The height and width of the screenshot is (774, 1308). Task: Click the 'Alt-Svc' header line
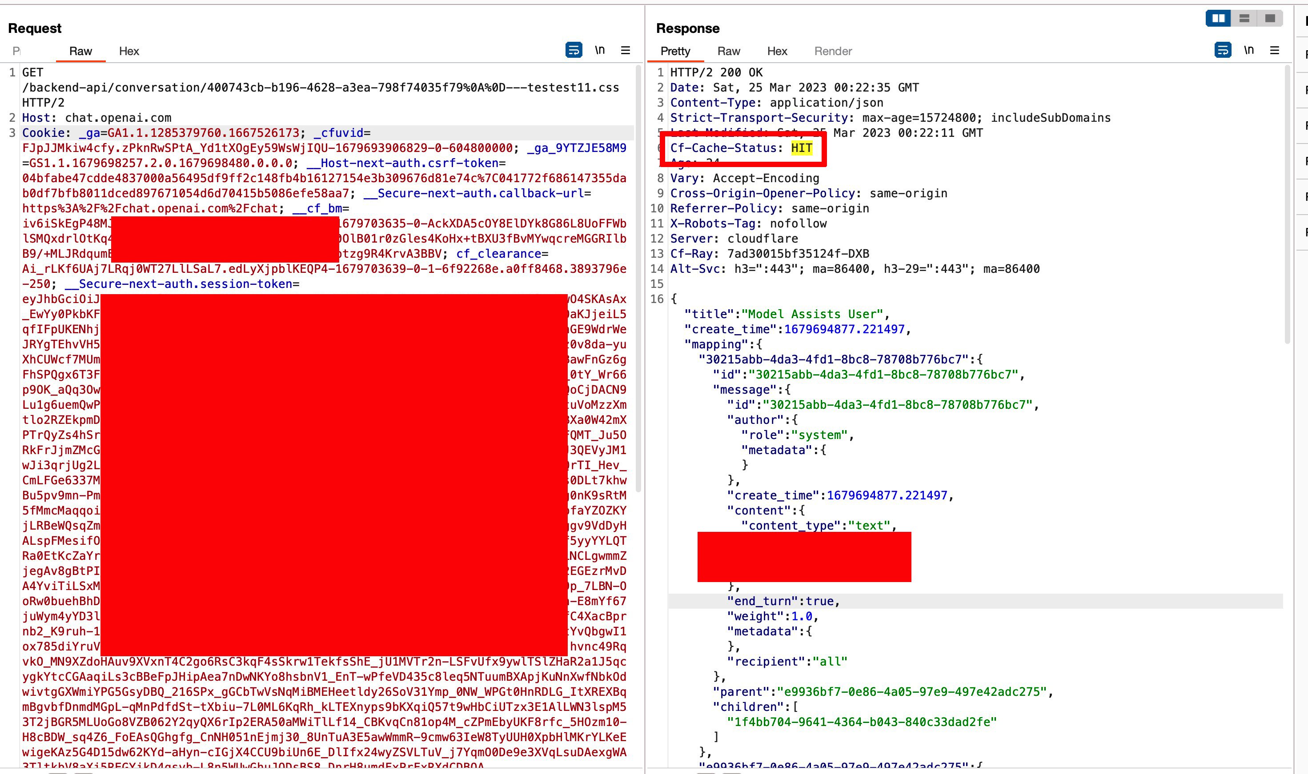tap(855, 269)
